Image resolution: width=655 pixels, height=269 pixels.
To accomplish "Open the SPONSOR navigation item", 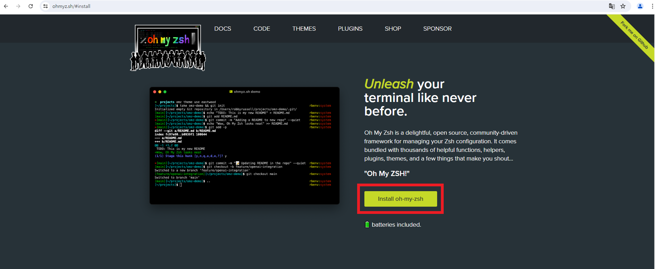I will (x=437, y=29).
